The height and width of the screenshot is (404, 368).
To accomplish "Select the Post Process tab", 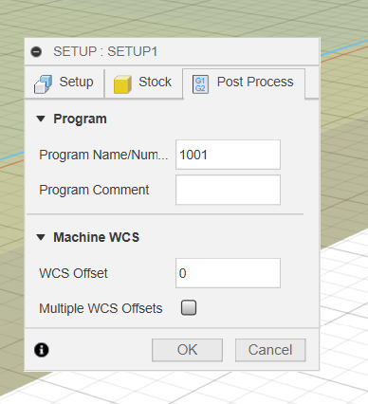I will [x=244, y=83].
